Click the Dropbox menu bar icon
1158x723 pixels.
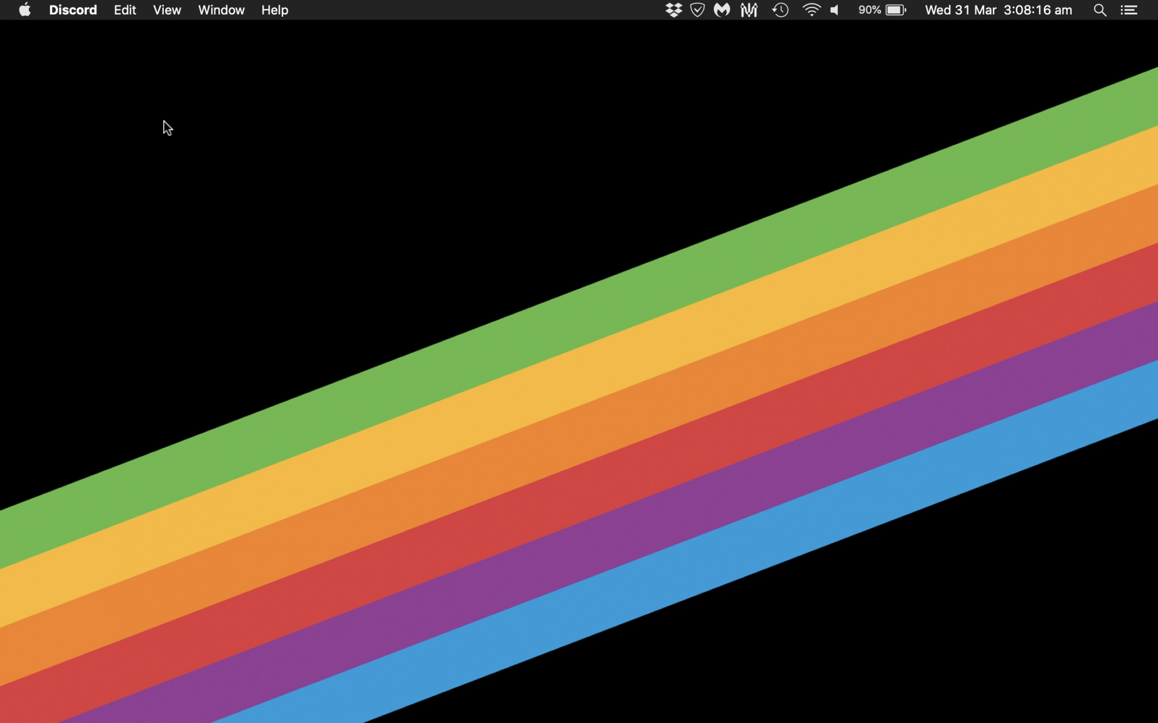click(x=673, y=10)
